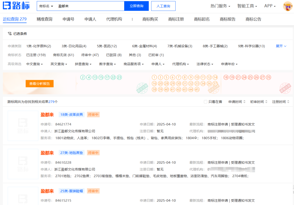Open the 拼音查询 filter dropdown
294x205 pixels.
(83, 64)
